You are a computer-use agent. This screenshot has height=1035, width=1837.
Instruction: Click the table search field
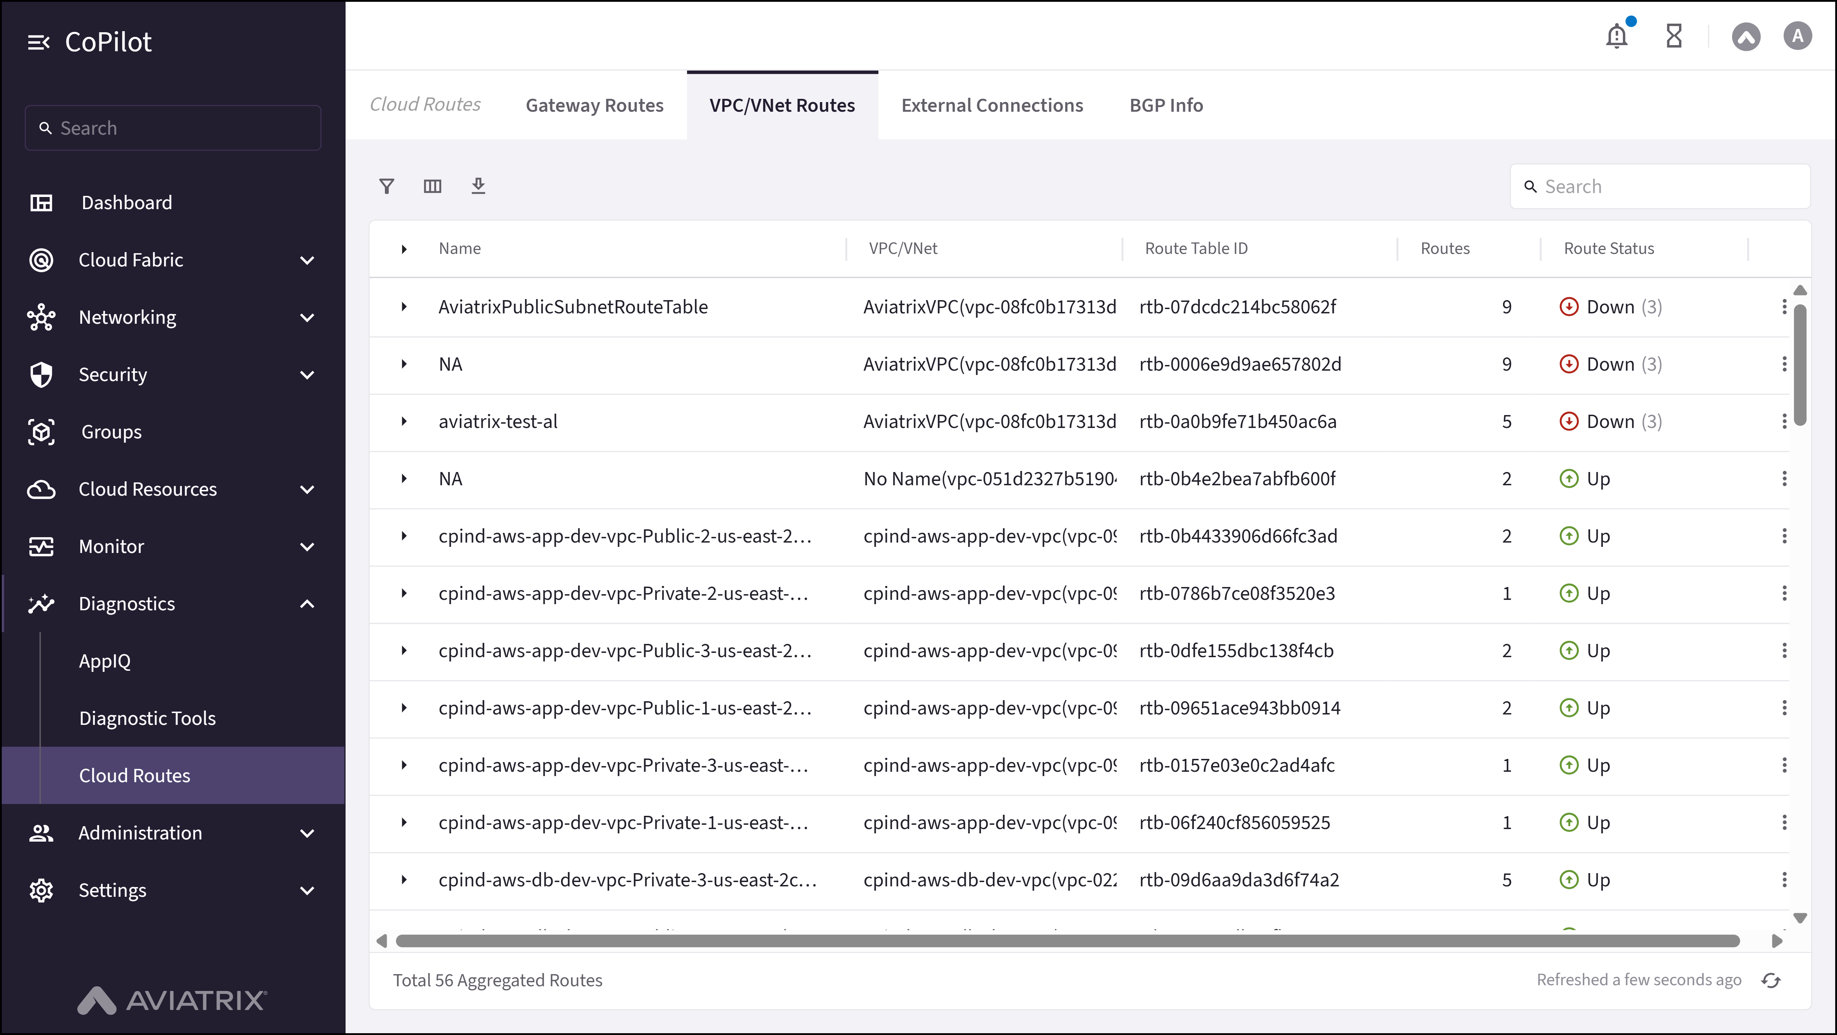tap(1659, 186)
